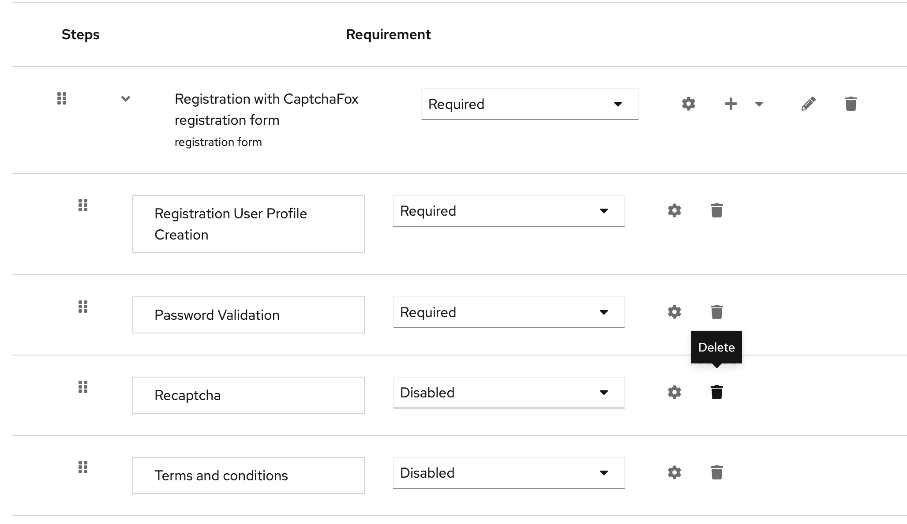Delete the Recaptcha step
This screenshot has height=524, width=907.
tap(716, 392)
